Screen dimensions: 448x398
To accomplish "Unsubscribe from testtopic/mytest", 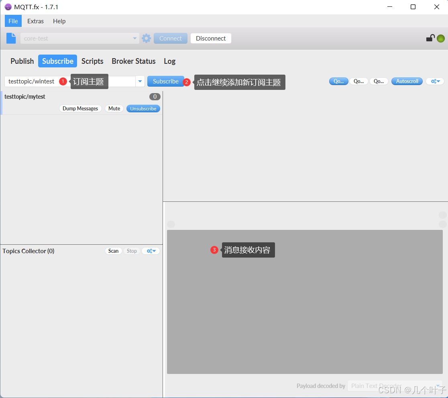I will 143,108.
